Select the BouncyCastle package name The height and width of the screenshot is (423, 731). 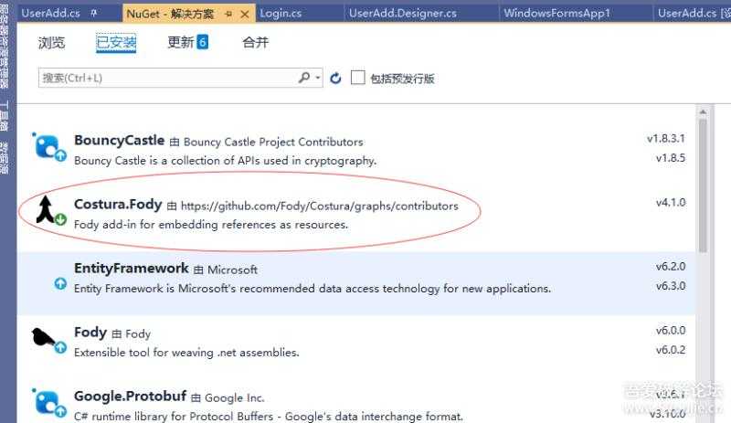pyautogui.click(x=120, y=141)
